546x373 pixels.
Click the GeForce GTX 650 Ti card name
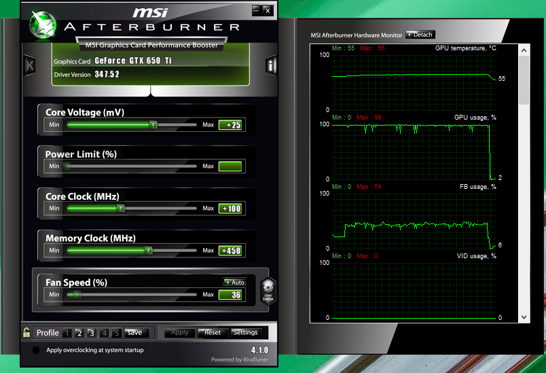pyautogui.click(x=133, y=60)
